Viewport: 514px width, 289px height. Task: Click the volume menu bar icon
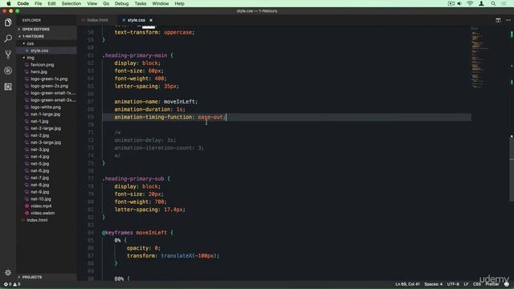(459, 3)
